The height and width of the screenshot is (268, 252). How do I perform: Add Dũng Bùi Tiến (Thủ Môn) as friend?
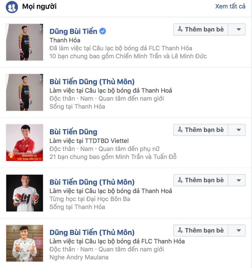pyautogui.click(x=201, y=230)
